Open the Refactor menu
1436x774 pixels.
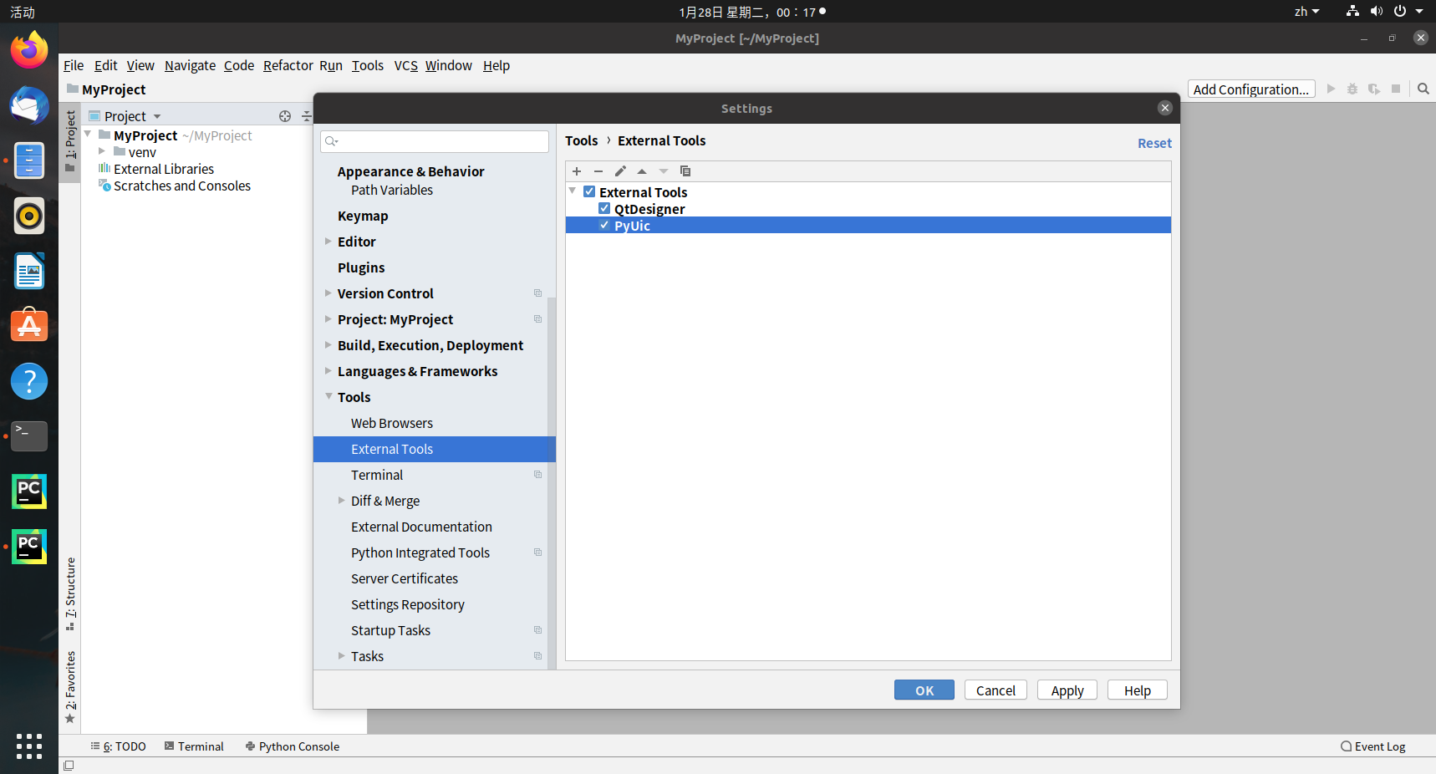click(x=288, y=65)
